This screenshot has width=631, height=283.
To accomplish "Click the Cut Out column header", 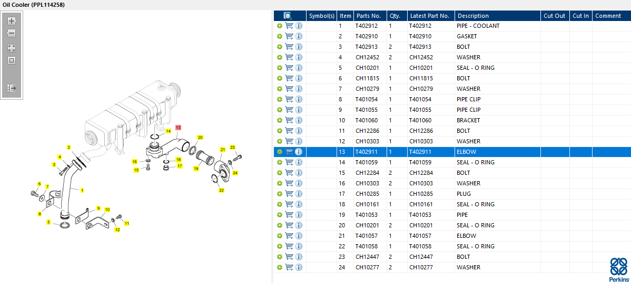I will click(555, 16).
